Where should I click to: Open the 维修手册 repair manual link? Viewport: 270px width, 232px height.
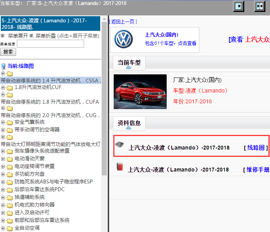click(258, 170)
